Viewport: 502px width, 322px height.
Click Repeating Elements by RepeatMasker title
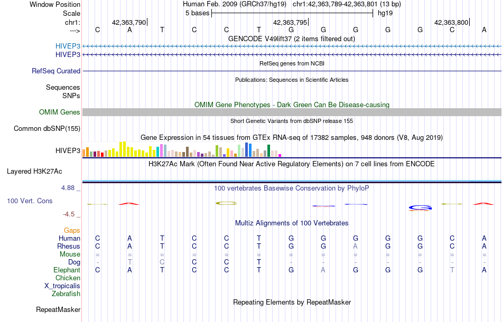(292, 302)
